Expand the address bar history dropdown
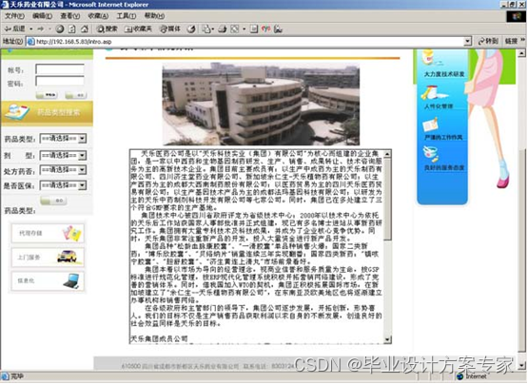The image size is (528, 384). click(467, 42)
